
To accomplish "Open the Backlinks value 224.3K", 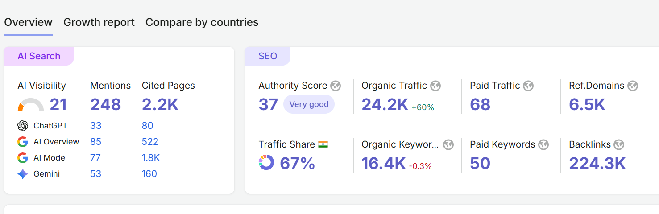I will [x=597, y=163].
